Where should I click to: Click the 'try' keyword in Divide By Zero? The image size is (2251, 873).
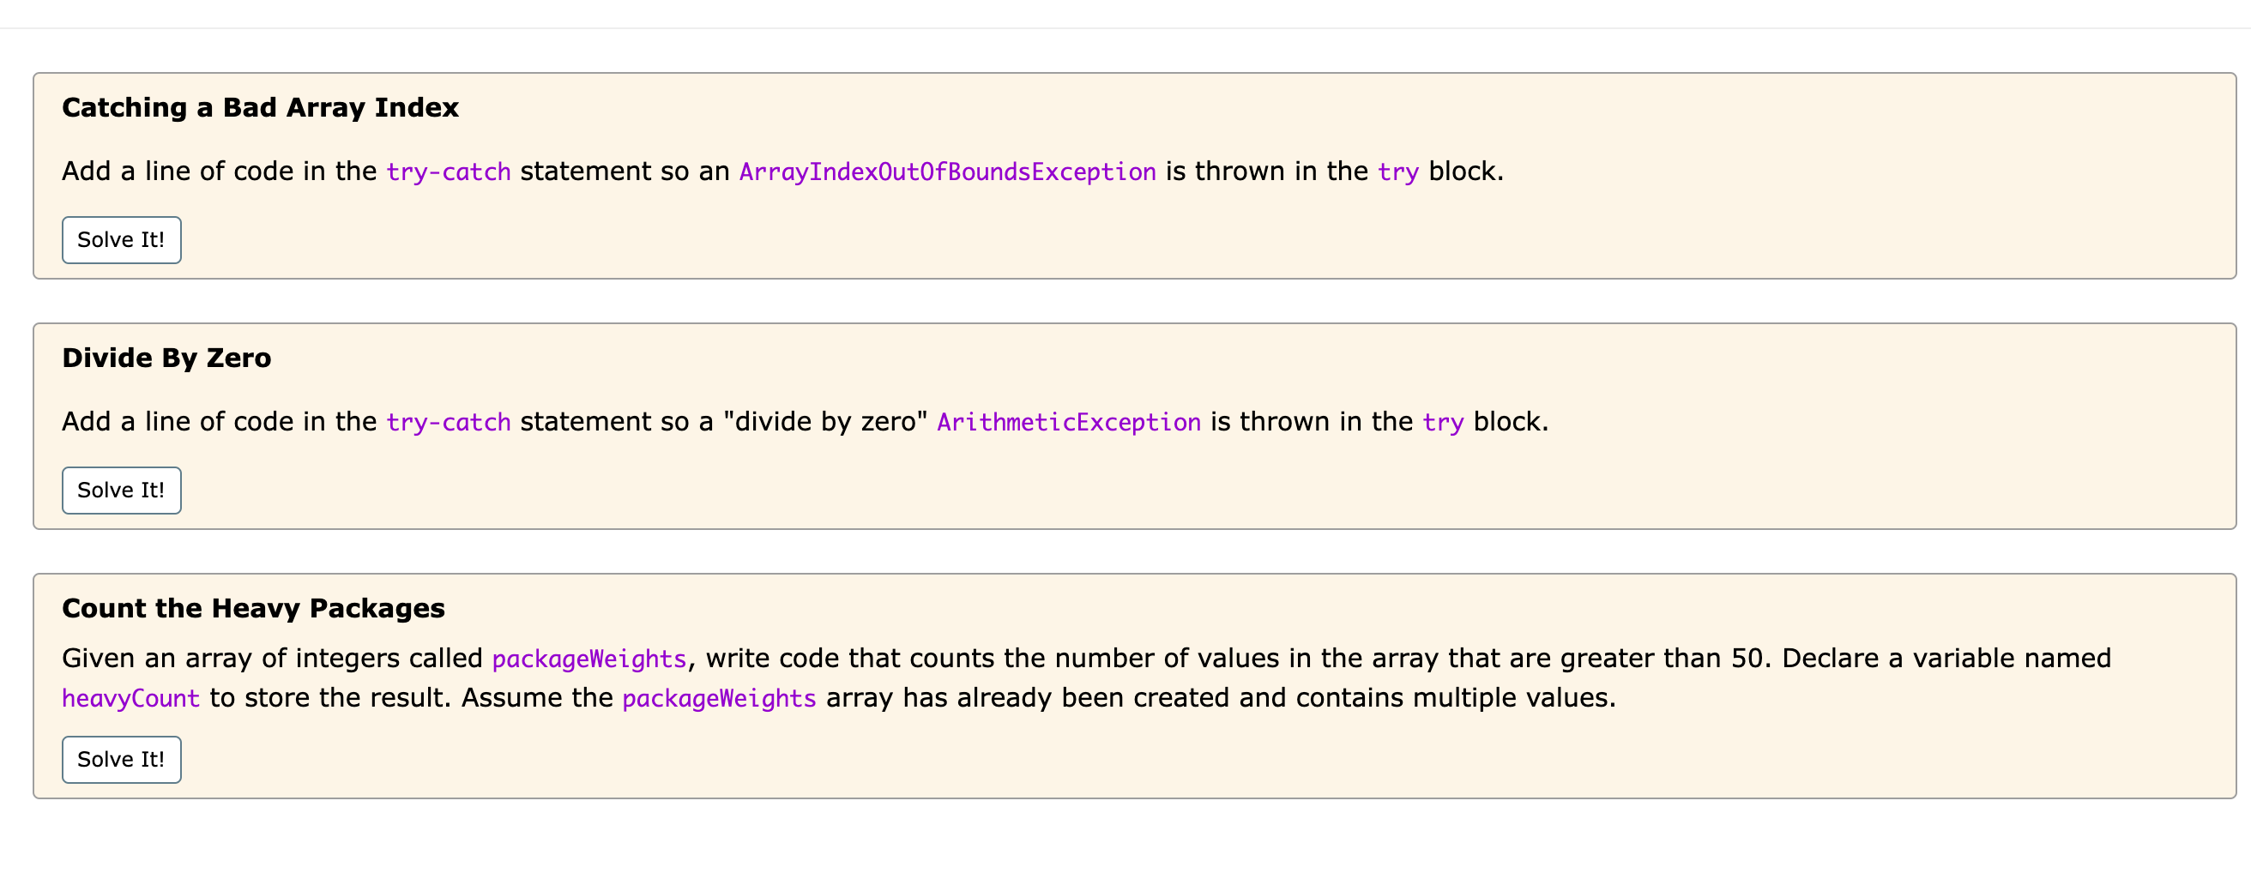1443,422
